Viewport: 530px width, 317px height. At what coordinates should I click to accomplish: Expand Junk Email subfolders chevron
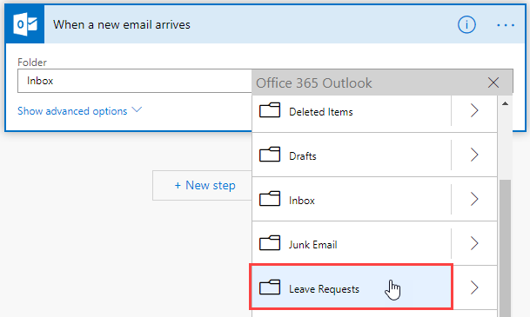point(474,243)
